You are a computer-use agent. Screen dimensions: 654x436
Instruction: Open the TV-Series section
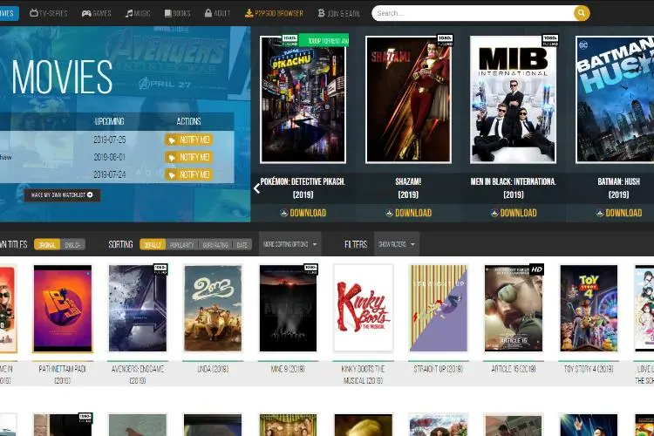click(49, 13)
